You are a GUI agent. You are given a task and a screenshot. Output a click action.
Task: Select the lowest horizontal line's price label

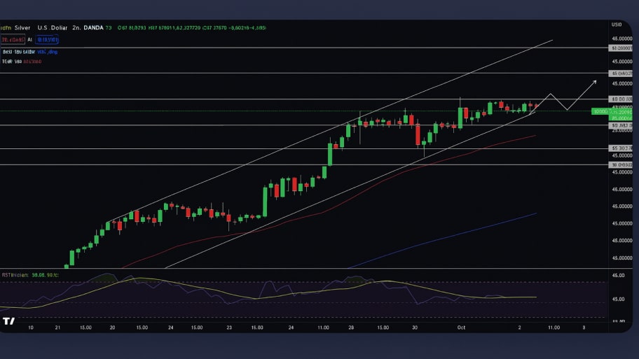pos(621,164)
